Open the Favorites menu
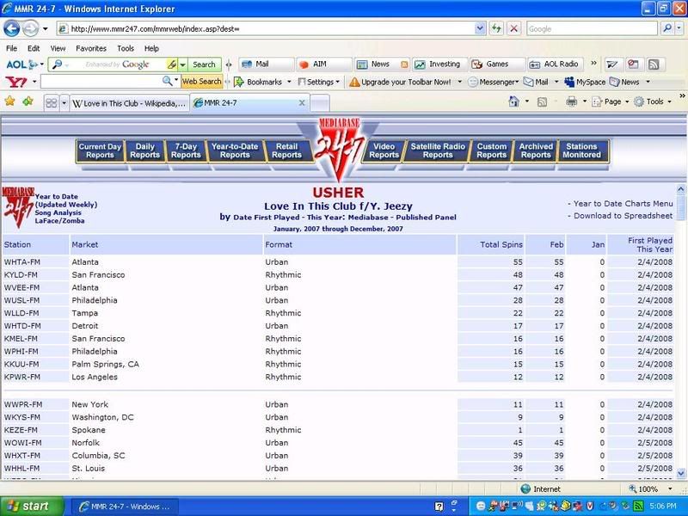This screenshot has width=688, height=516. pos(91,48)
